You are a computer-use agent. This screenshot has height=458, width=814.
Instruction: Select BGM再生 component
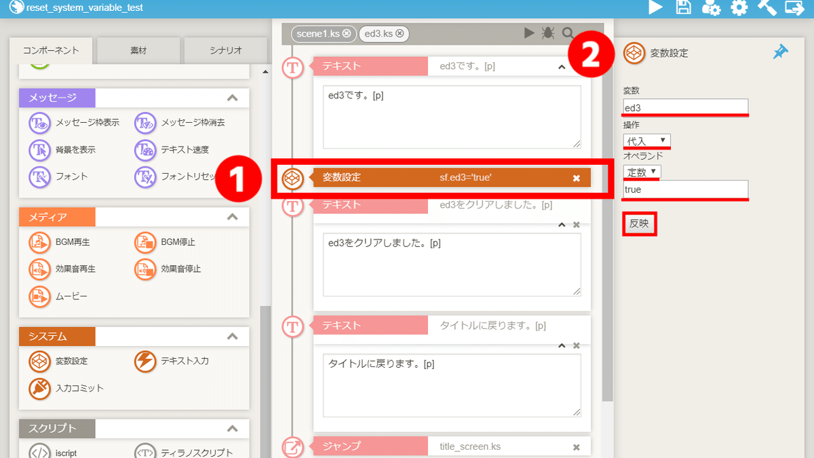click(x=60, y=242)
